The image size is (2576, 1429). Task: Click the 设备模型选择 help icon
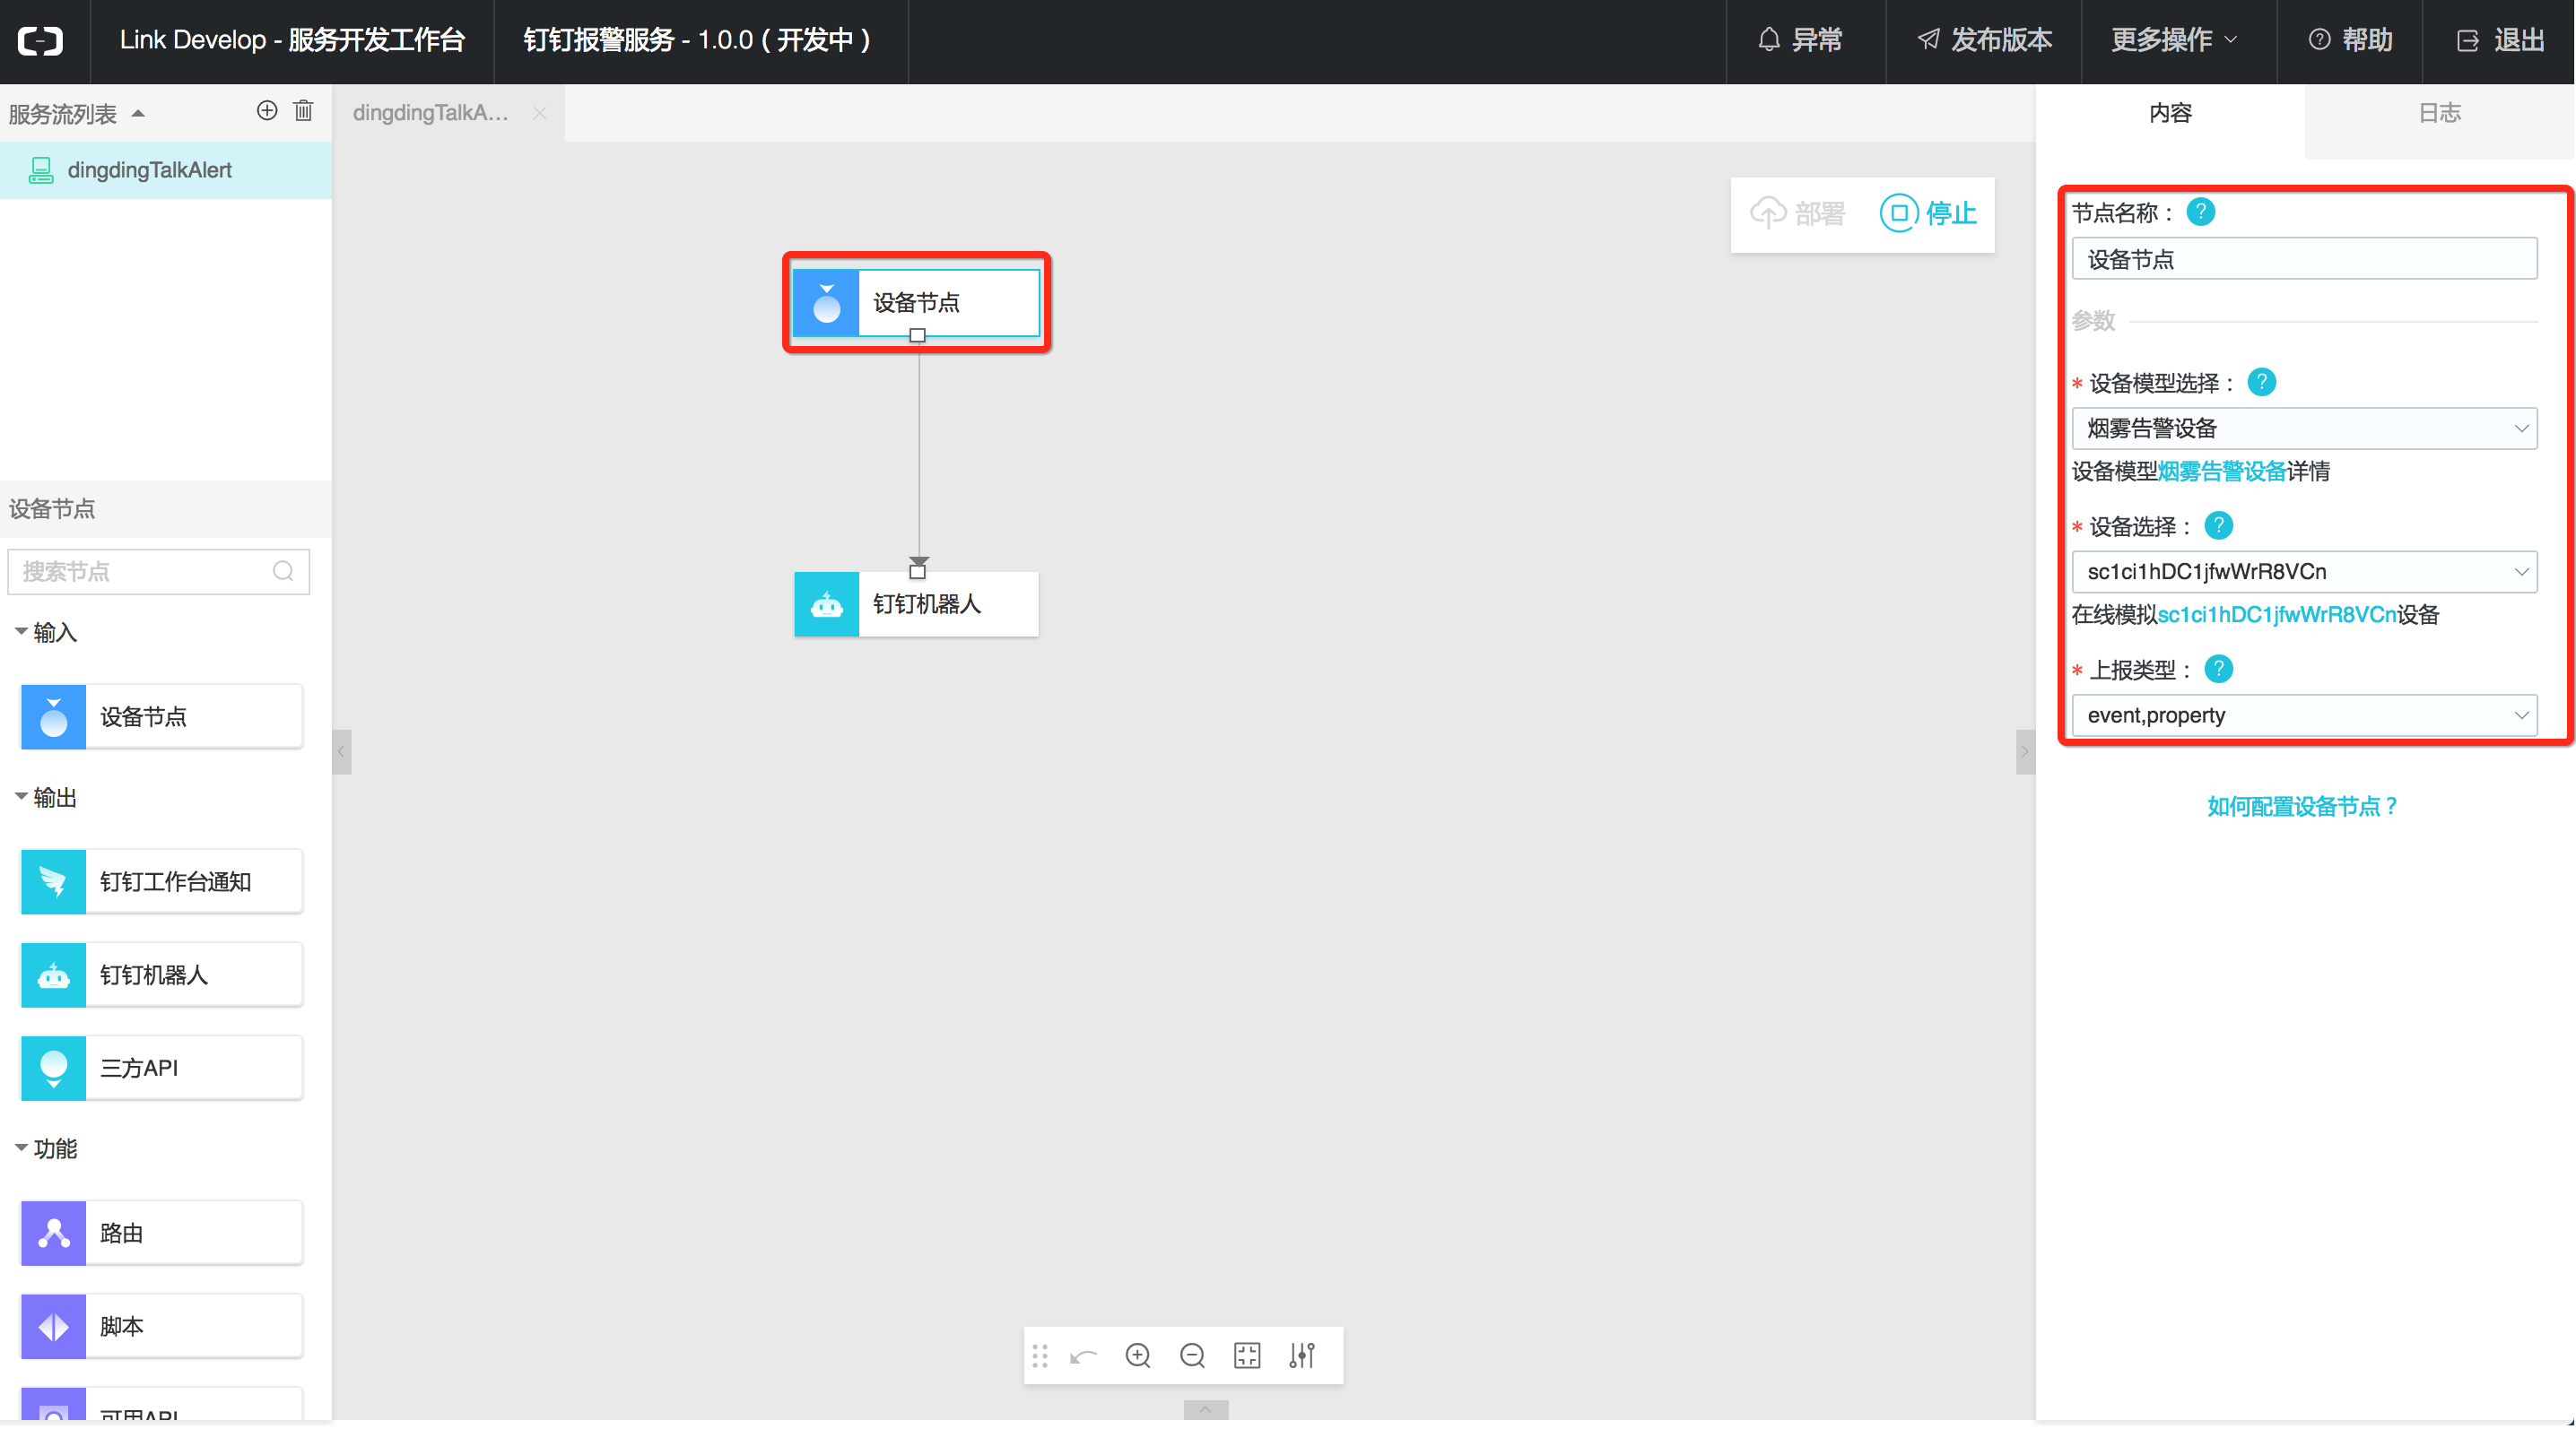(x=2261, y=382)
